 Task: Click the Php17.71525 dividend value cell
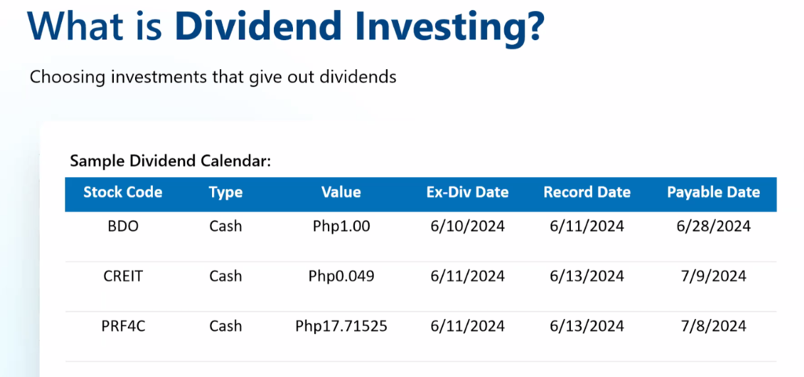(x=341, y=325)
